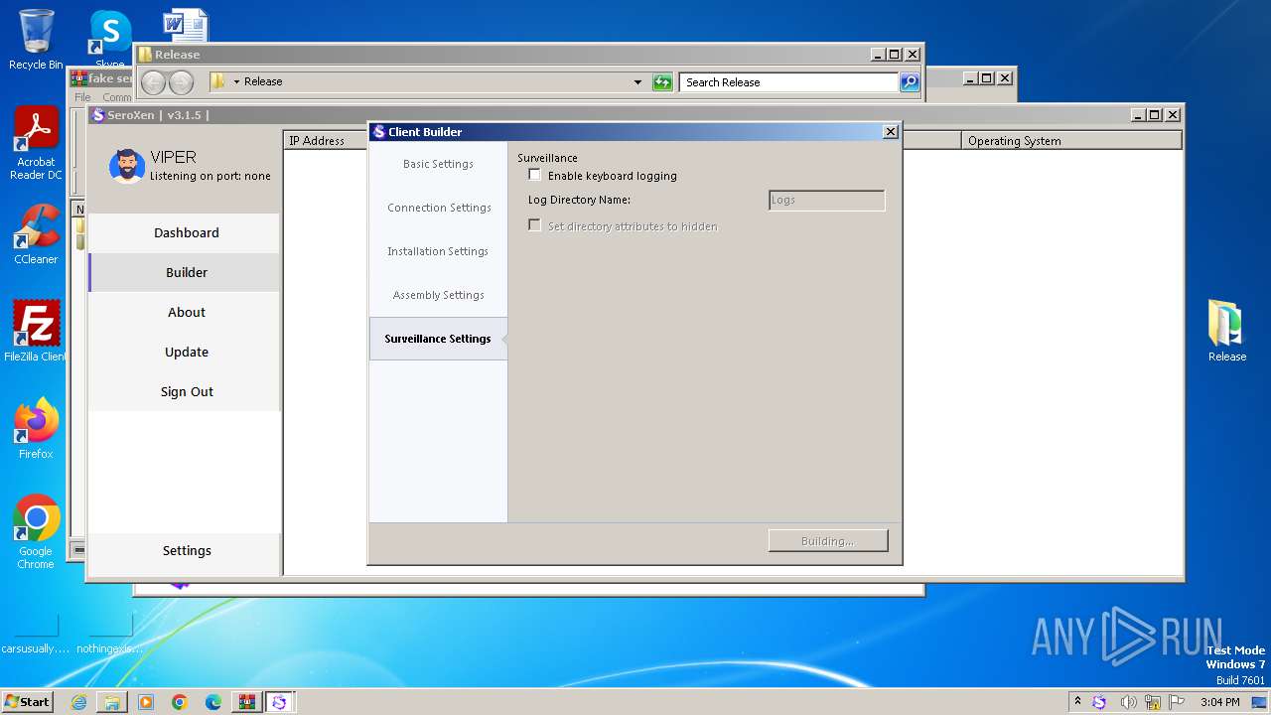Close the Client Builder dialog
The image size is (1271, 715).
[891, 131]
